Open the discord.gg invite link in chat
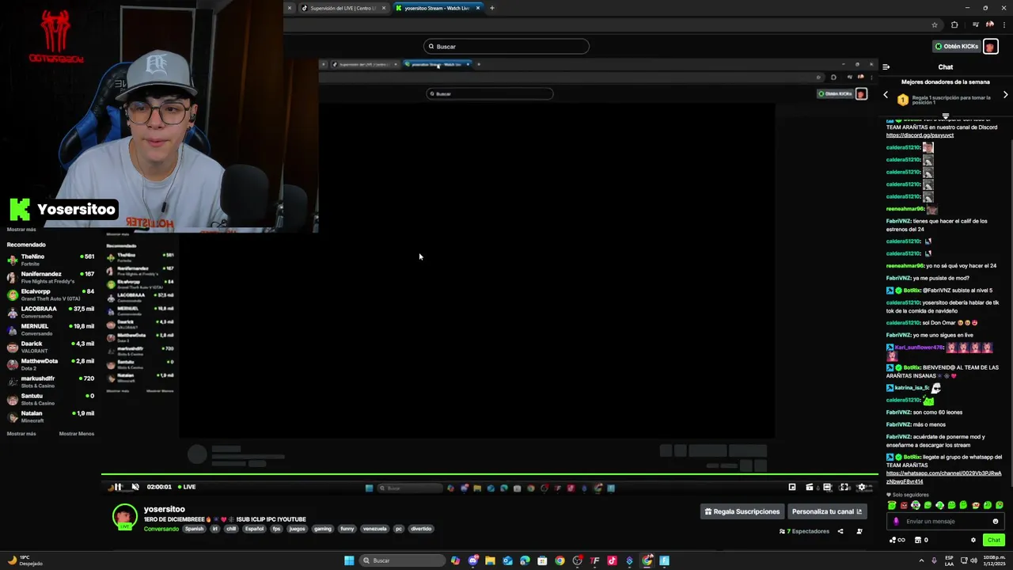1013x570 pixels. pyautogui.click(x=920, y=135)
